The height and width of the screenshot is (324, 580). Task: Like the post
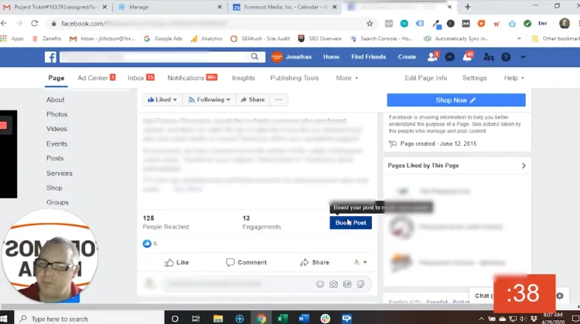(x=177, y=262)
